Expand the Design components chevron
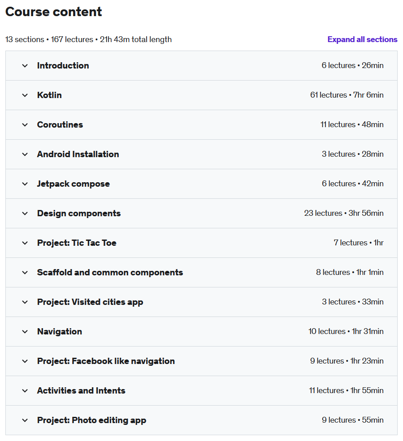Viewport: 403px width, 441px height. point(25,214)
